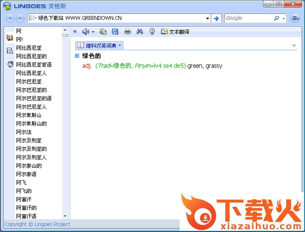Minimize the Lingoes window

(x=268, y=4)
